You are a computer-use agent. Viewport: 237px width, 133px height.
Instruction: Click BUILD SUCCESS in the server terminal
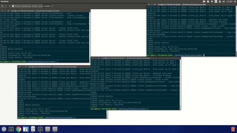click(x=15, y=49)
